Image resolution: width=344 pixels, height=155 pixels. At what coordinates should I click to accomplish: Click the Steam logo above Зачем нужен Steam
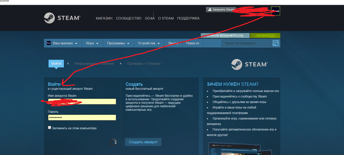pos(249,64)
